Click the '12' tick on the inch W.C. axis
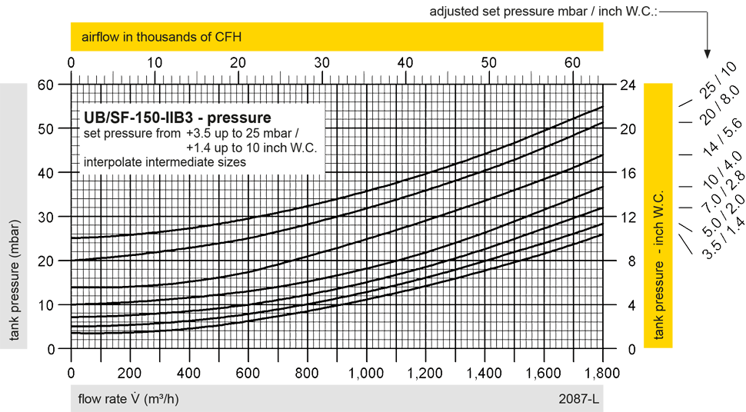The height and width of the screenshot is (412, 746). tap(628, 218)
